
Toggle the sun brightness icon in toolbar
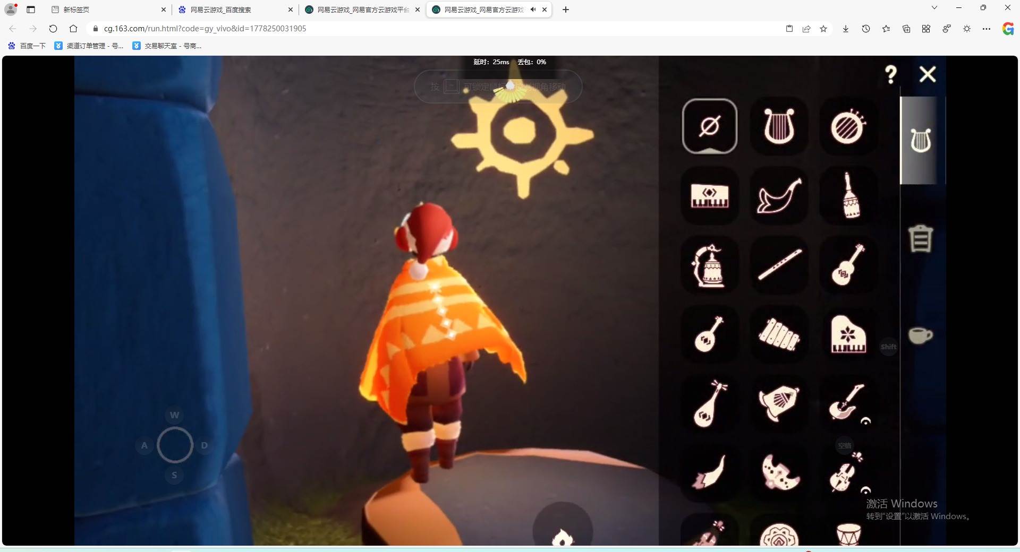tap(967, 29)
